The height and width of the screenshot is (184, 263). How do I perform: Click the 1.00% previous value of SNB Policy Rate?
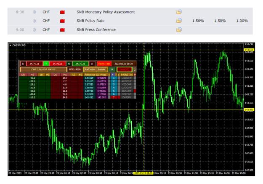[242, 21]
